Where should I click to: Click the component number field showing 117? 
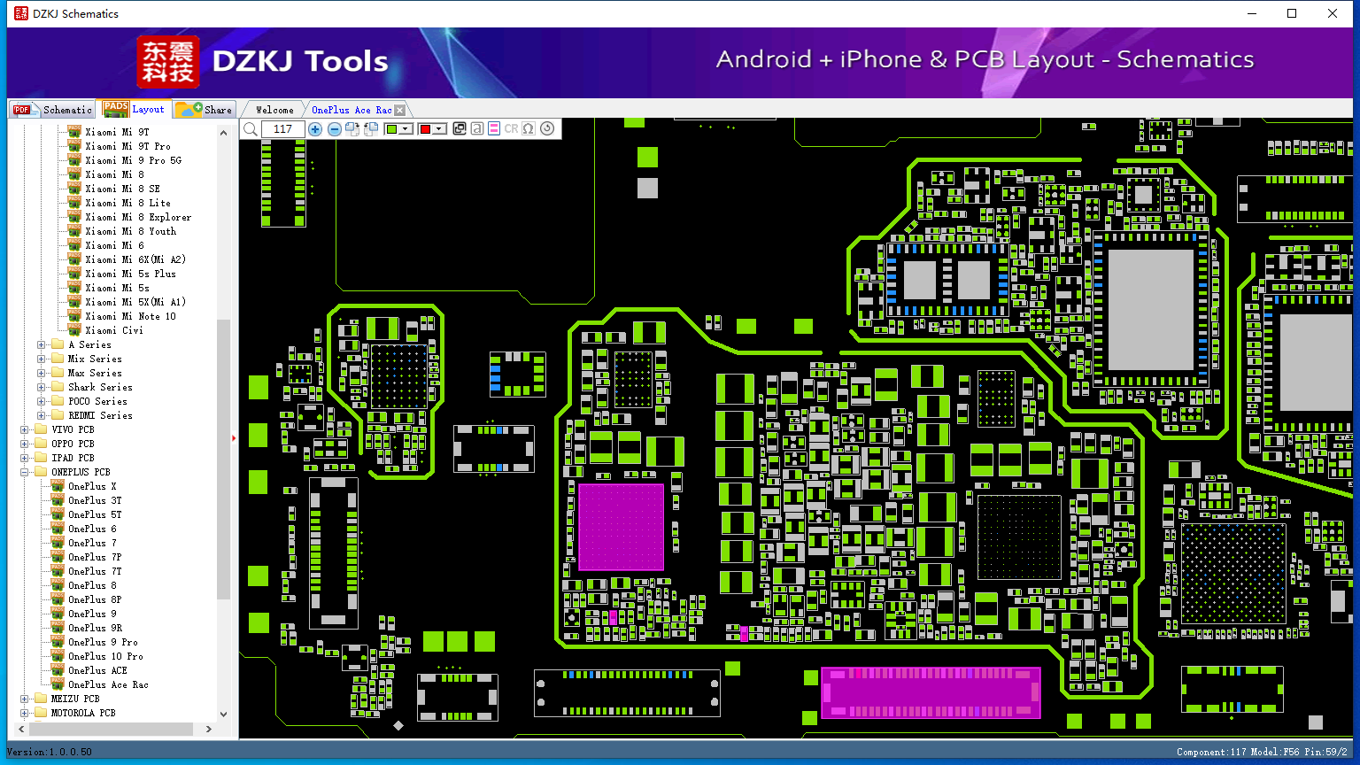(283, 129)
